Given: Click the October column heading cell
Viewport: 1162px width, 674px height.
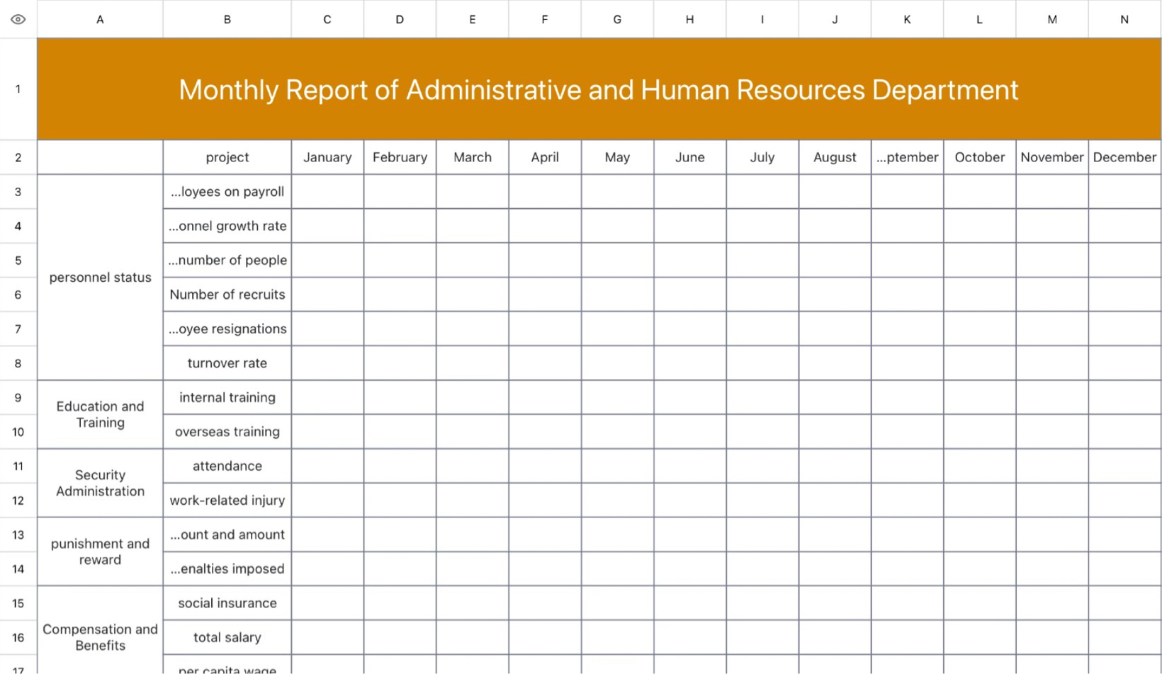Looking at the screenshot, I should (x=979, y=157).
